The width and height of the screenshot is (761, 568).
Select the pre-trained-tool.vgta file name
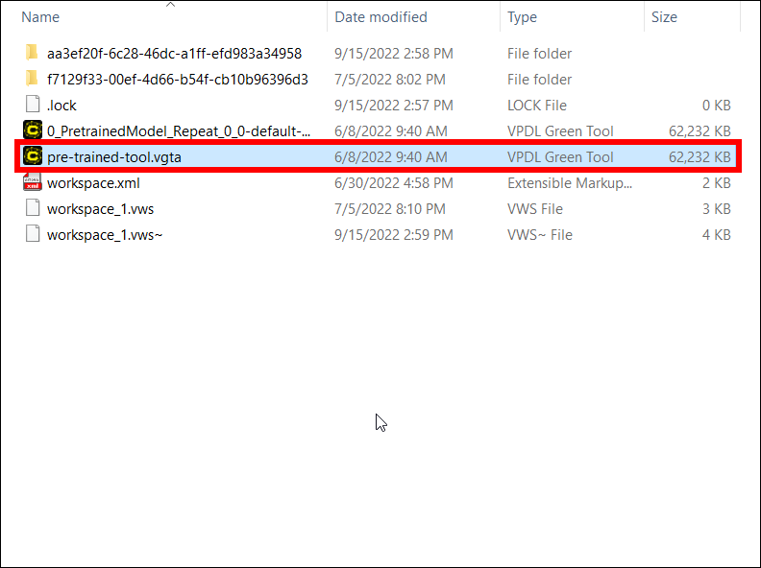pyautogui.click(x=113, y=157)
